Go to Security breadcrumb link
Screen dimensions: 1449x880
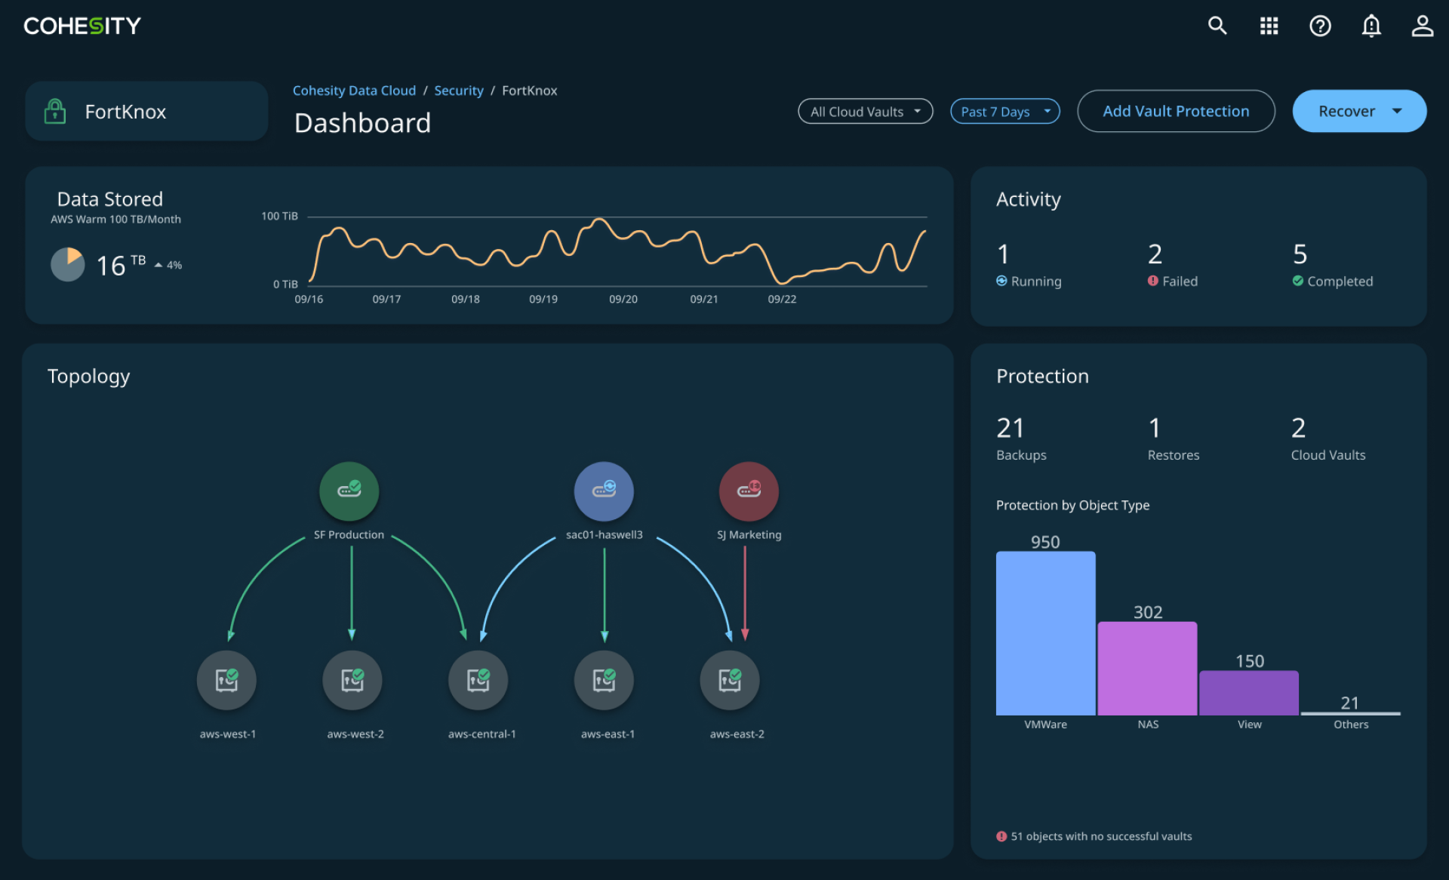click(459, 91)
